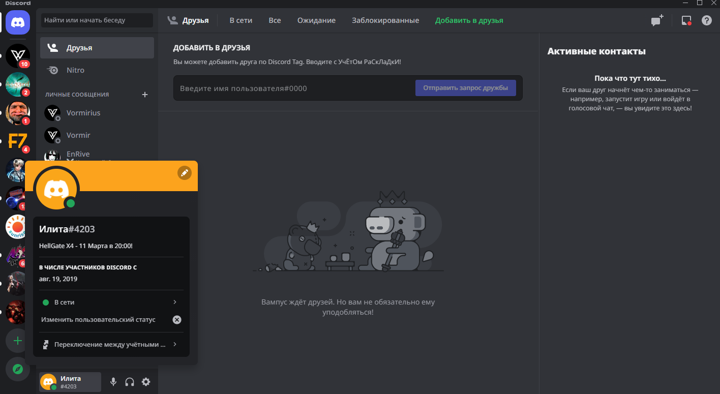The image size is (720, 394).
Task: Edit profile with pencil icon
Action: click(x=185, y=173)
